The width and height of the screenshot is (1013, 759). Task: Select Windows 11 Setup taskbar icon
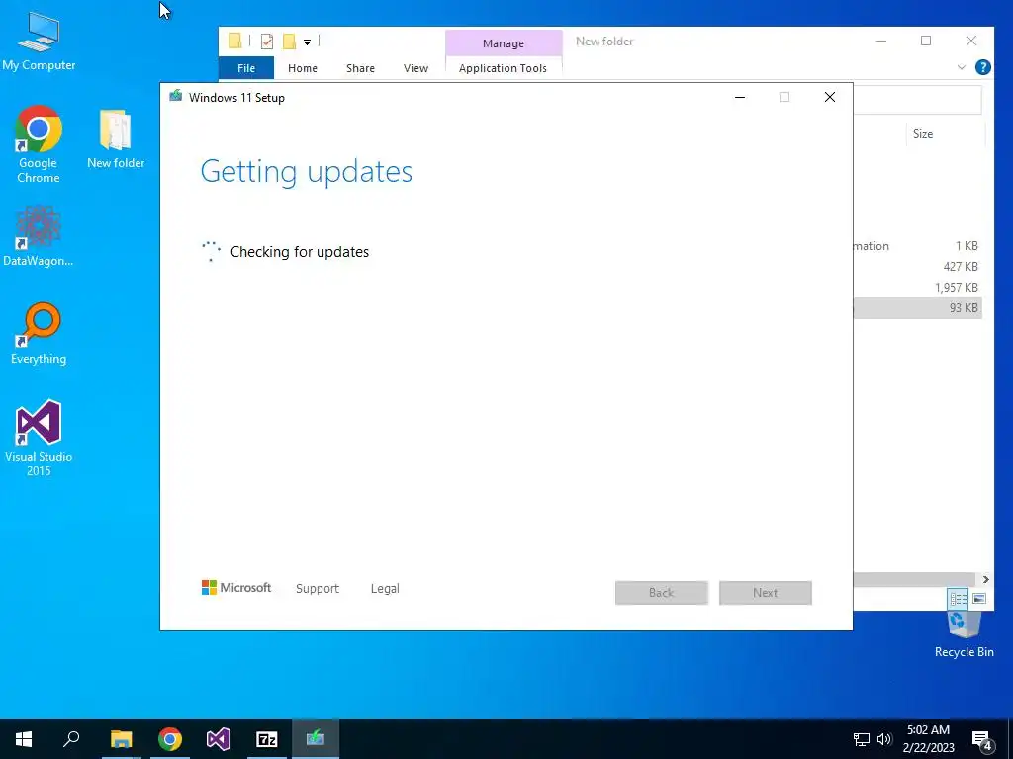tap(316, 739)
